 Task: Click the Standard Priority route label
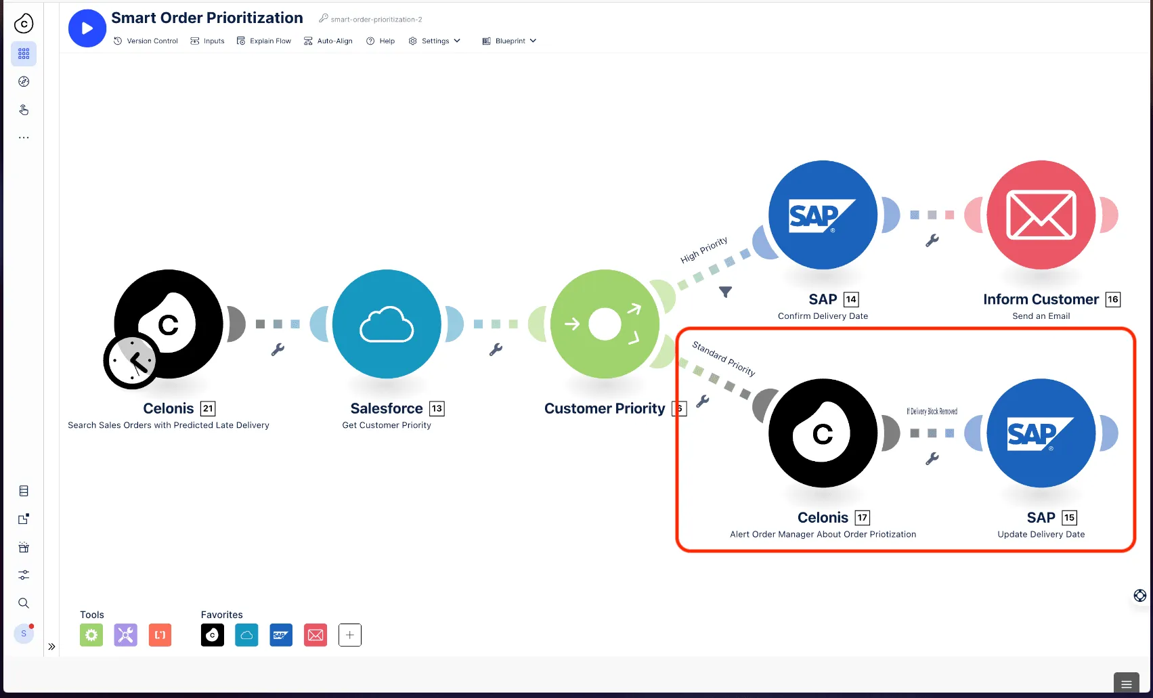click(724, 358)
